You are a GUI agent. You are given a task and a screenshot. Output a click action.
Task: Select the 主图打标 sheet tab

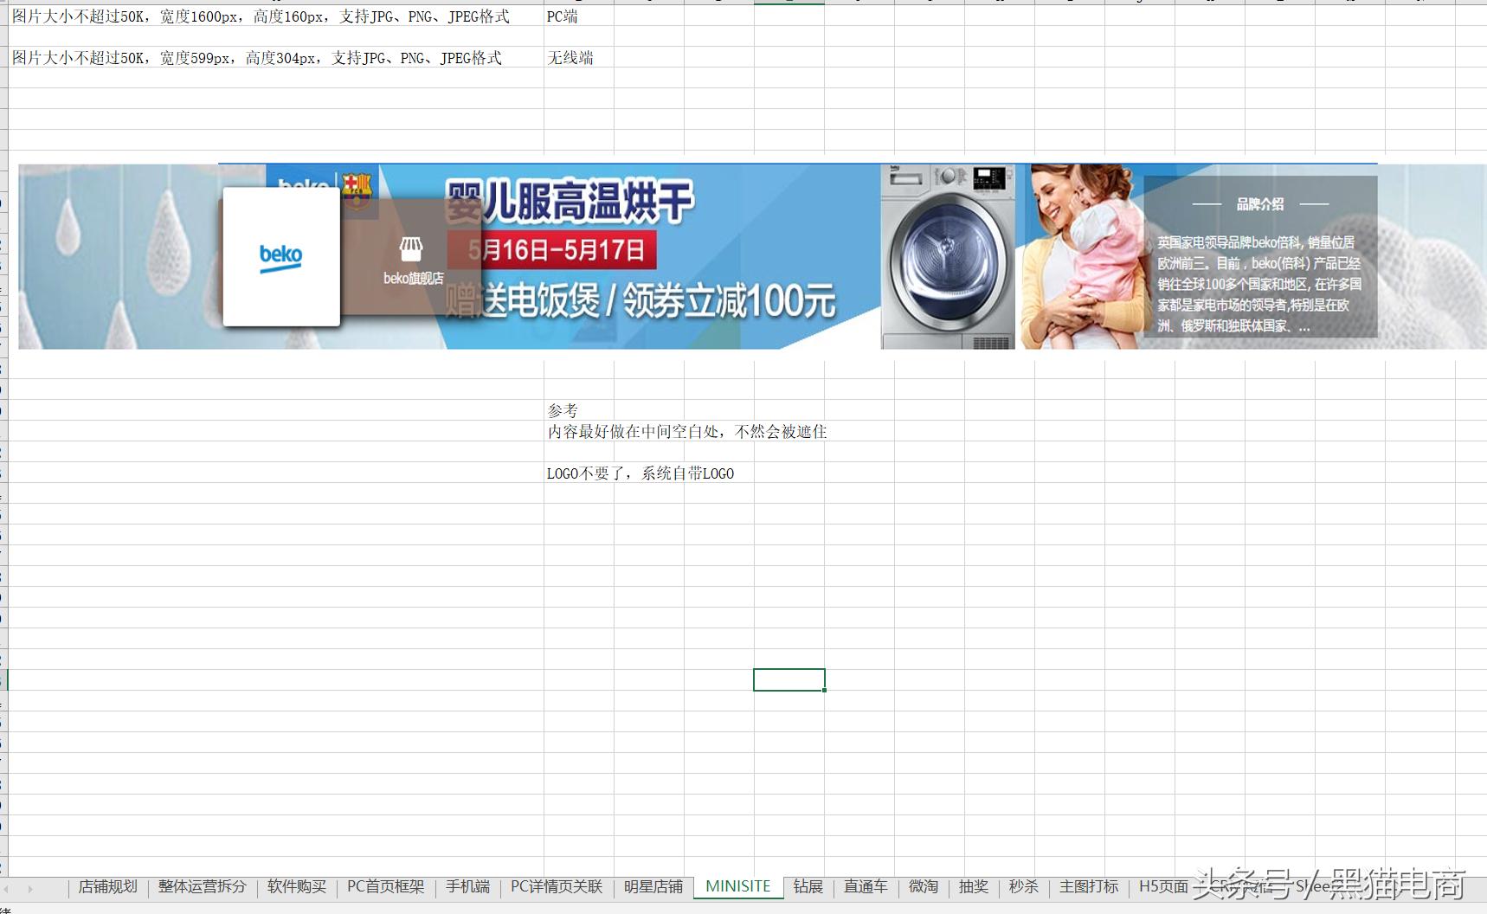tap(1088, 887)
